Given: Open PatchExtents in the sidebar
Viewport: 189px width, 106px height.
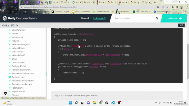Looking at the screenshot, I should [x=18, y=88].
